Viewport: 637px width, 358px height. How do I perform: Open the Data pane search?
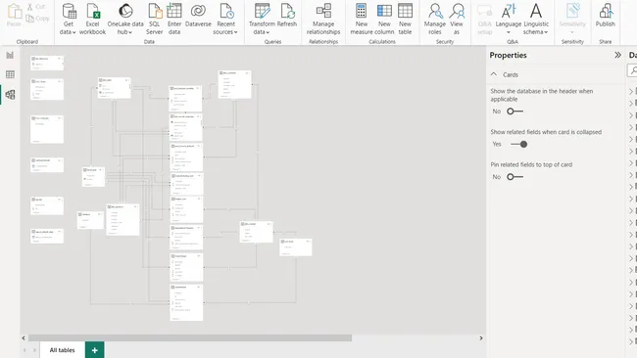pyautogui.click(x=633, y=70)
